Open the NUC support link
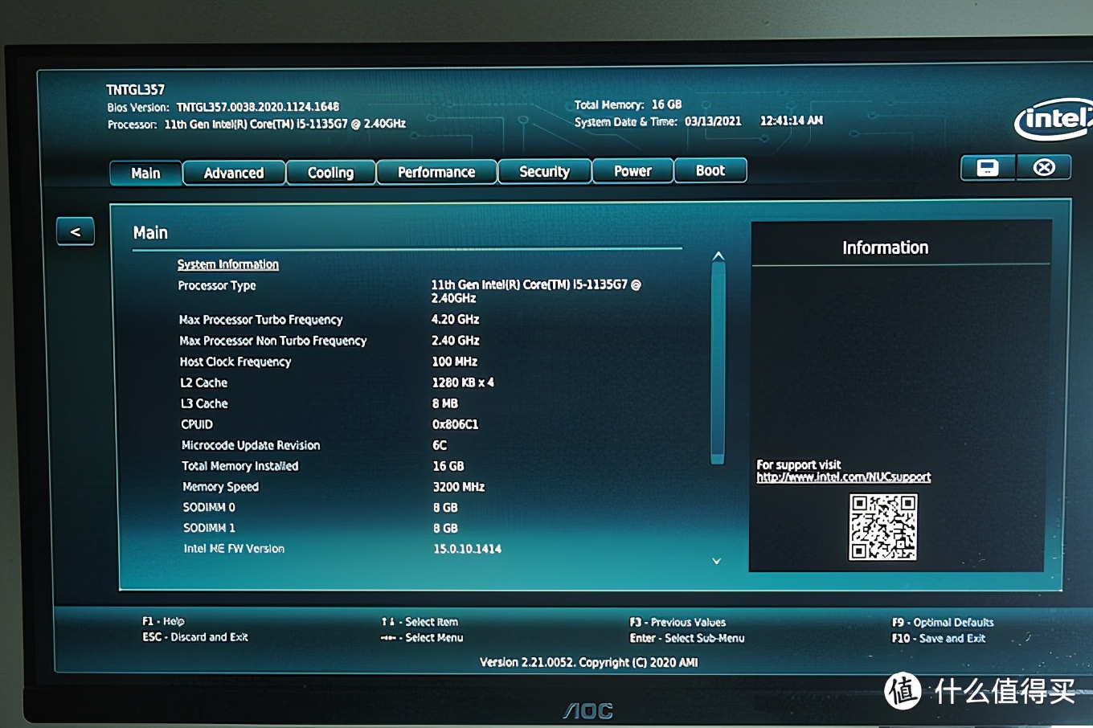Image resolution: width=1093 pixels, height=728 pixels. [844, 477]
